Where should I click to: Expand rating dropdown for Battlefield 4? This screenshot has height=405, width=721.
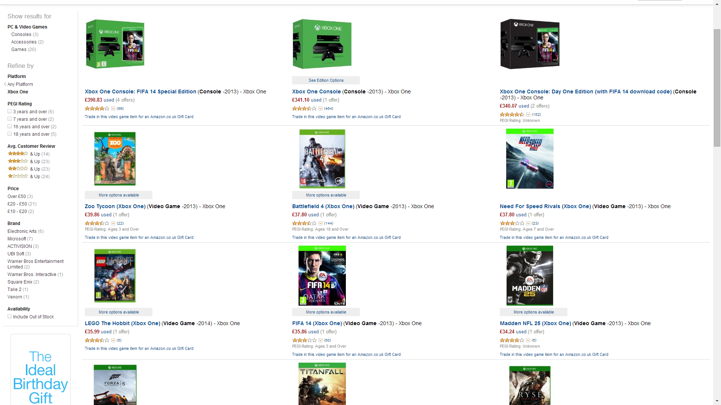point(320,223)
